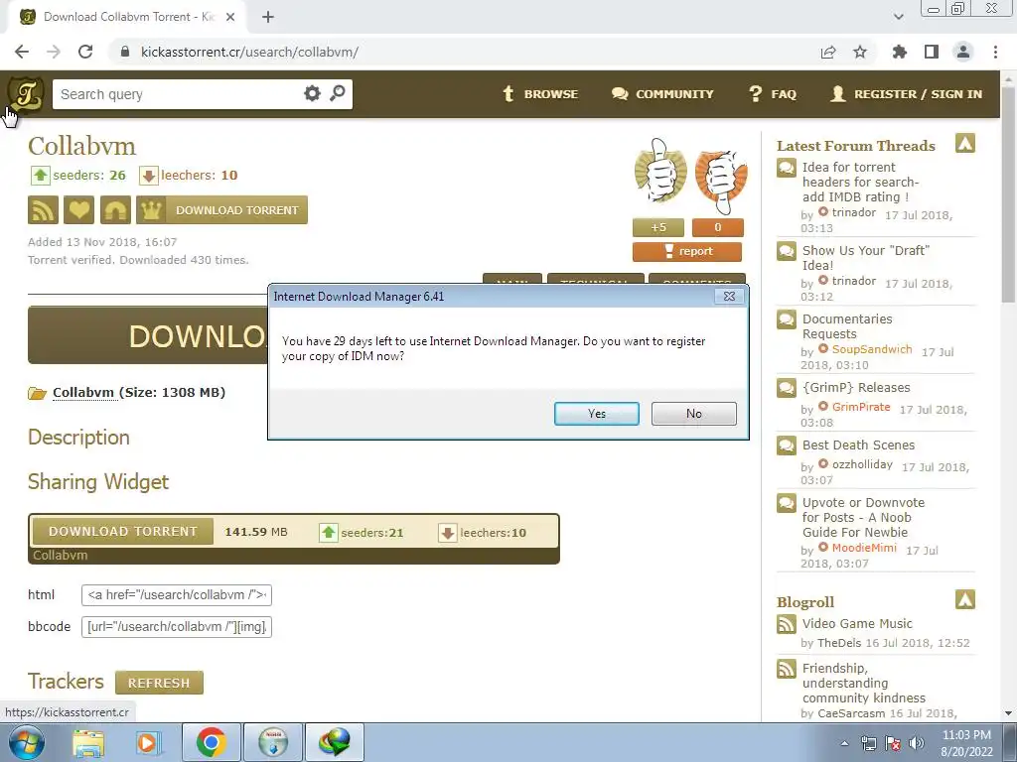Click the browser address bar URL
Screen dimensions: 1017x762
[x=249, y=52]
